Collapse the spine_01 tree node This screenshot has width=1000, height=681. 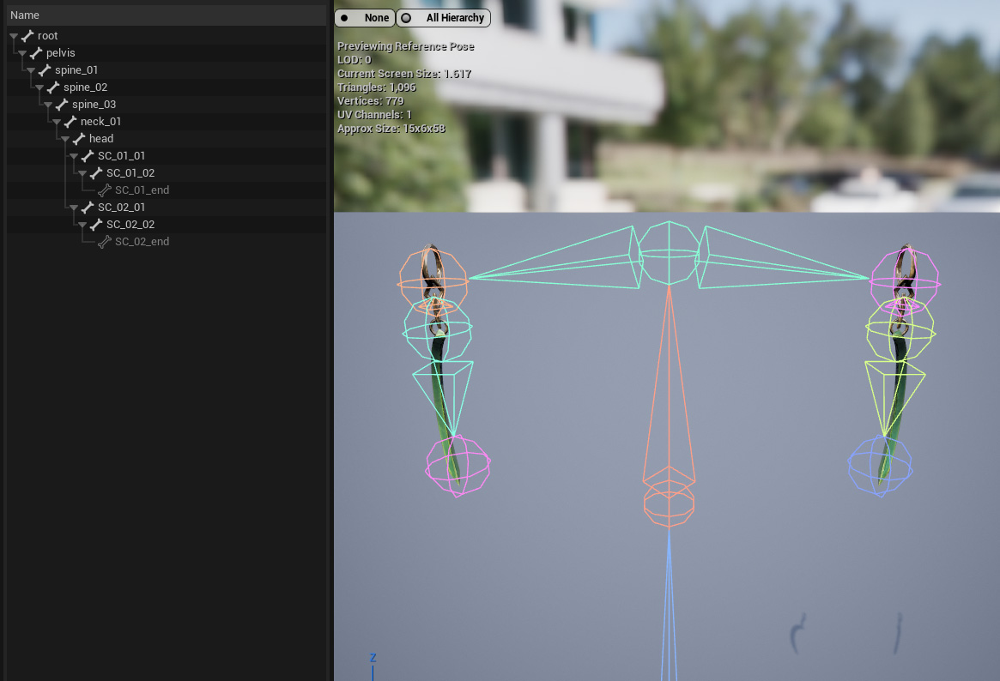[31, 70]
